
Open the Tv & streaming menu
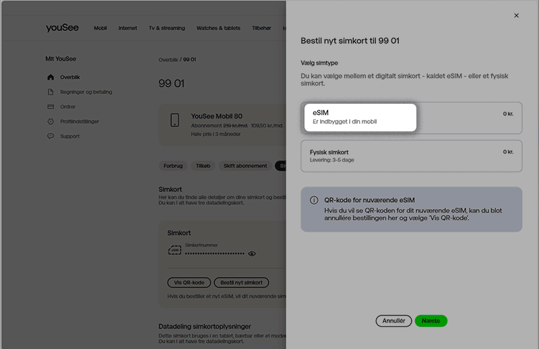point(167,28)
